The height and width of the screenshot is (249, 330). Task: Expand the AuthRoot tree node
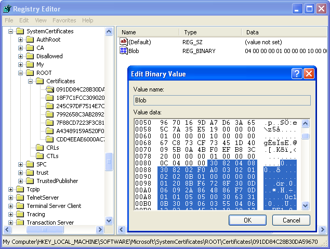[21, 40]
